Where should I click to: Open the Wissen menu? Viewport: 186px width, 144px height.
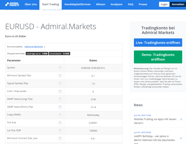pyautogui.click(x=100, y=4)
